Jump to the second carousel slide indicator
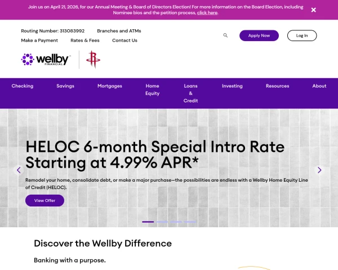Screen dimensions: 338x270 point(162,222)
